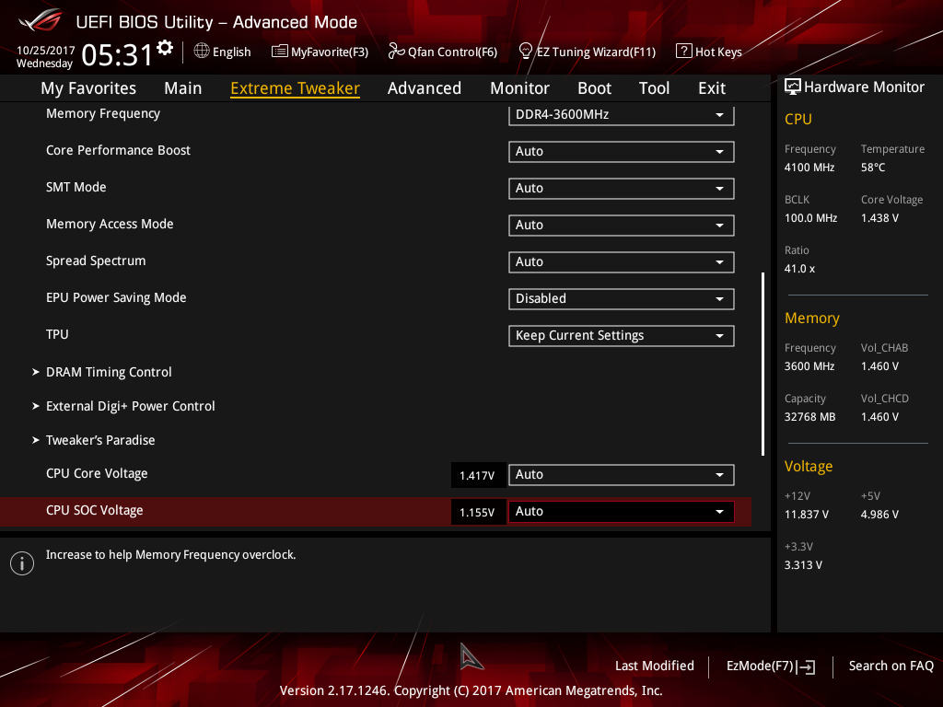Click the 1.417V CPU core voltage readout
This screenshot has height=707, width=943.
478,476
